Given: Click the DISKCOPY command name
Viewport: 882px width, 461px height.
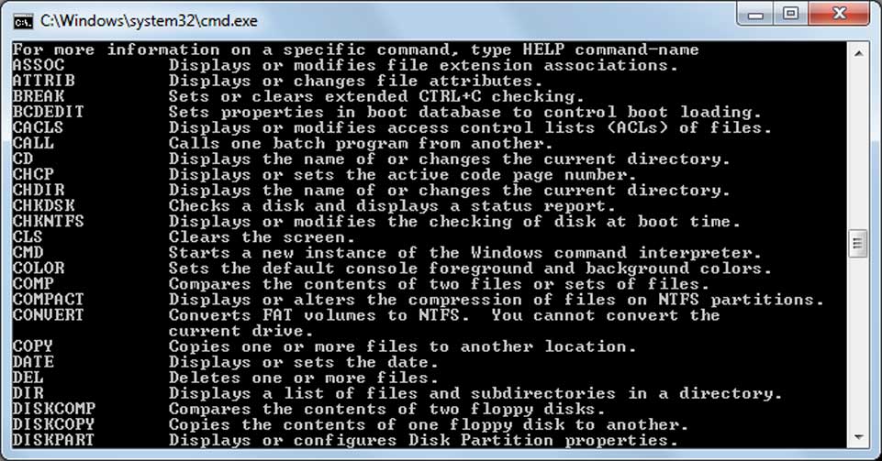Looking at the screenshot, I should (53, 424).
